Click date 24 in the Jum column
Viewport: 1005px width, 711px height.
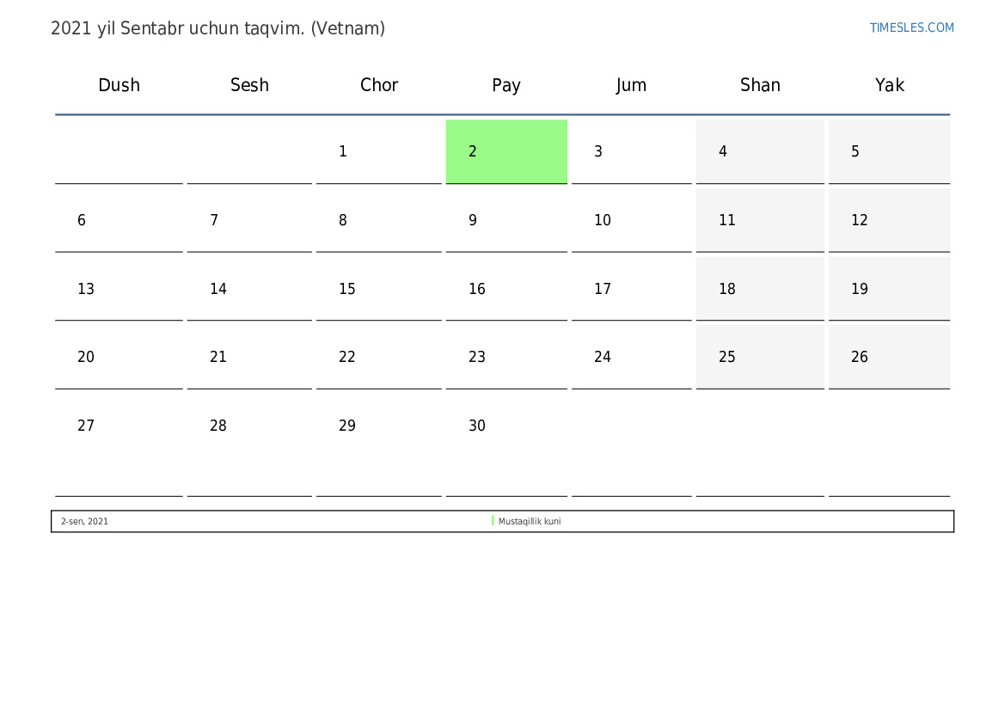coord(631,357)
